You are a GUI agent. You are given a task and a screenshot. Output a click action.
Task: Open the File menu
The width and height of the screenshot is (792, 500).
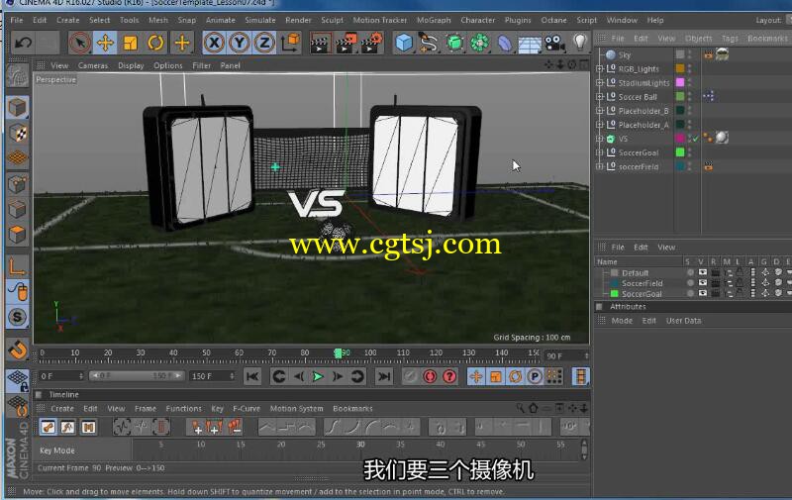(x=17, y=20)
